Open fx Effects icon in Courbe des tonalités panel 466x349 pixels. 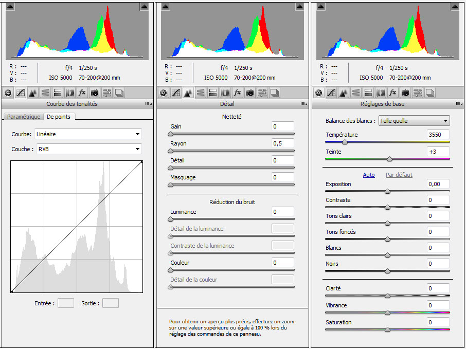pos(82,93)
